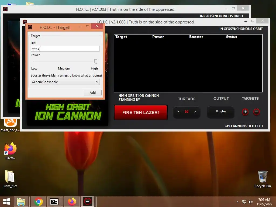Close the front H.O.I.C. window
The image size is (276, 207).
tap(263, 21)
